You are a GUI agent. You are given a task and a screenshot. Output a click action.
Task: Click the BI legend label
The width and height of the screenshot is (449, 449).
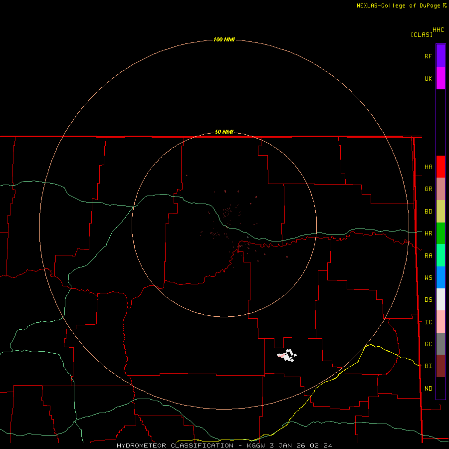(x=428, y=366)
